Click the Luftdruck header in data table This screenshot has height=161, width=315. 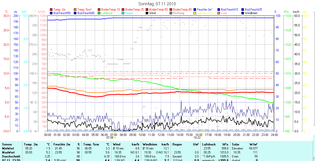pyautogui.click(x=209, y=144)
